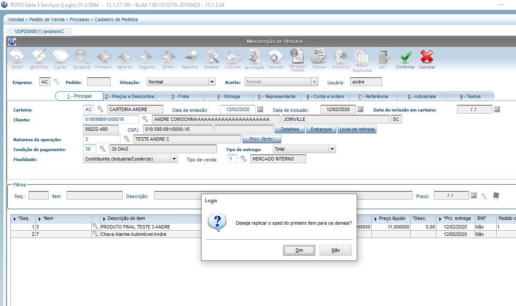Viewport: 516px width, 306px height.
Task: Click the Pesquisar magnifier toolbar icon
Action: point(81,56)
